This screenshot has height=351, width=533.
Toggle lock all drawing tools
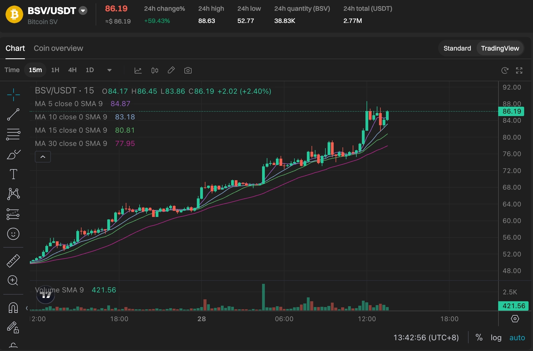[x=13, y=327]
